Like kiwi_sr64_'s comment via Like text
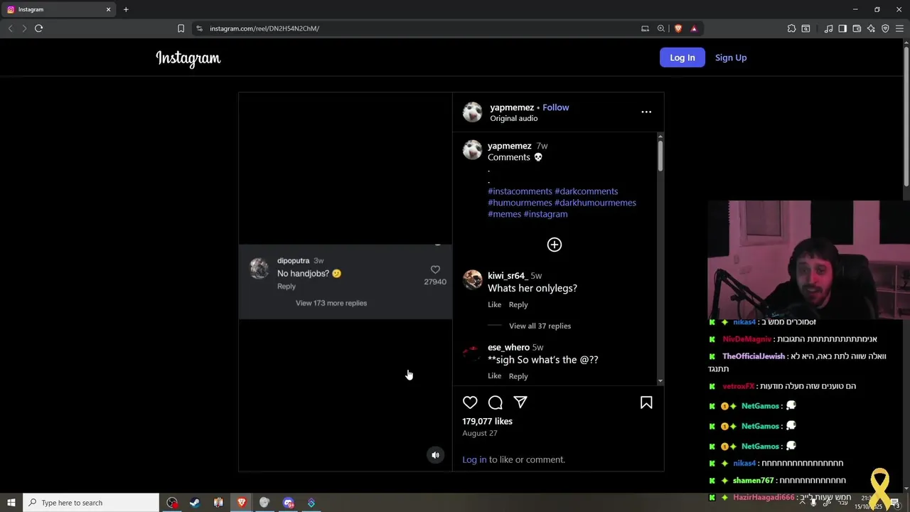910x512 pixels. [x=495, y=304]
